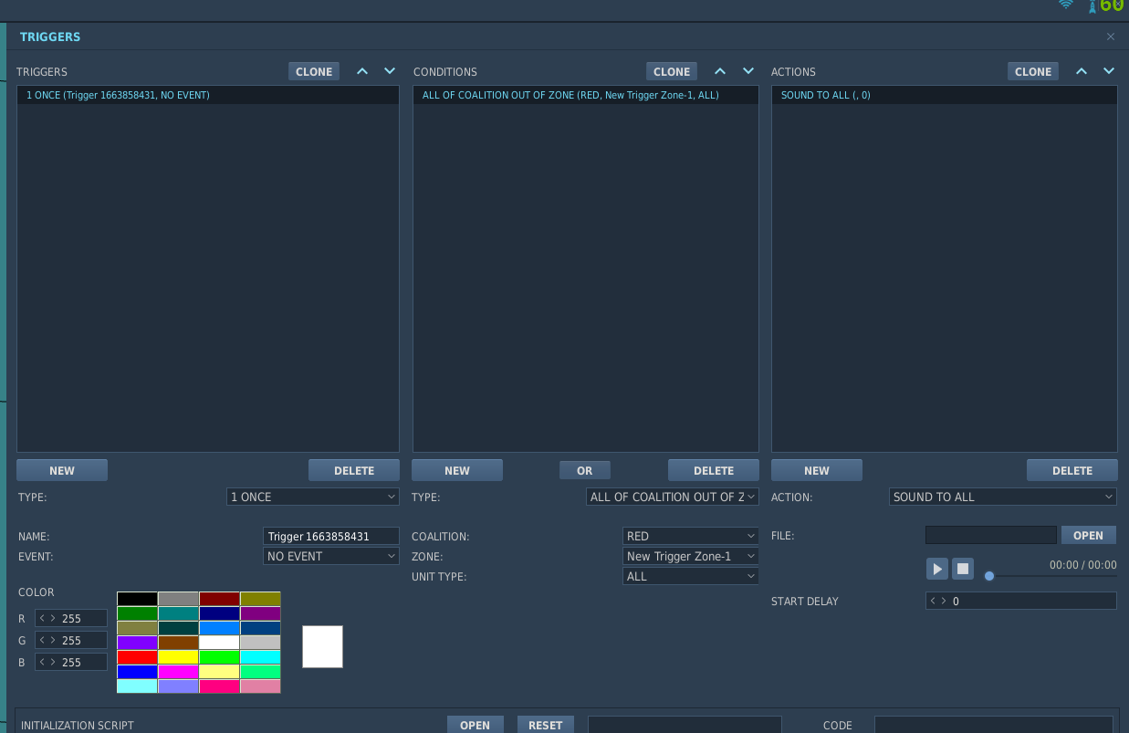Open a sound file with the FILE OPEN button
Screen dimensions: 1129x733
click(x=1088, y=535)
